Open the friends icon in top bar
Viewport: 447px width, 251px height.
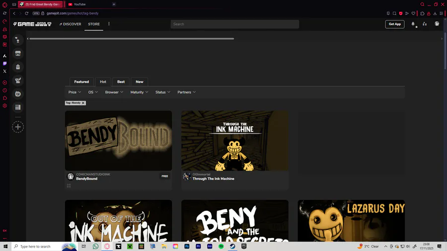425,24
